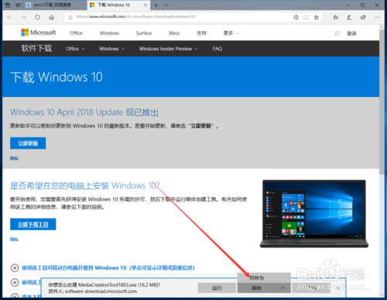Open the Favorites hub icon
This screenshot has height=300, width=387.
[335, 17]
